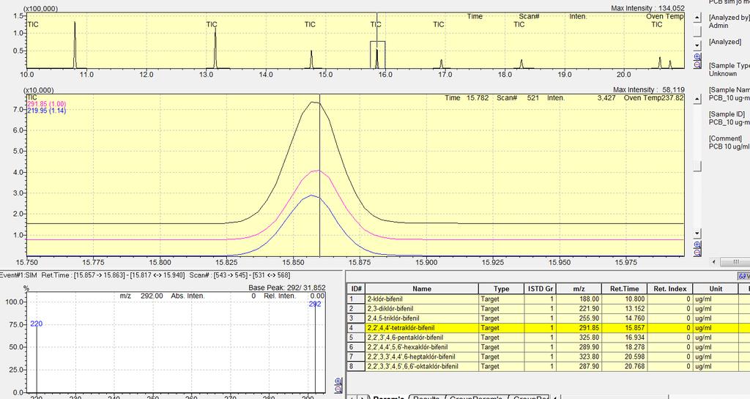Click the 220 m/z bar in the spectrum
Image resolution: width=750 pixels, height=399 pixels.
(x=37, y=359)
